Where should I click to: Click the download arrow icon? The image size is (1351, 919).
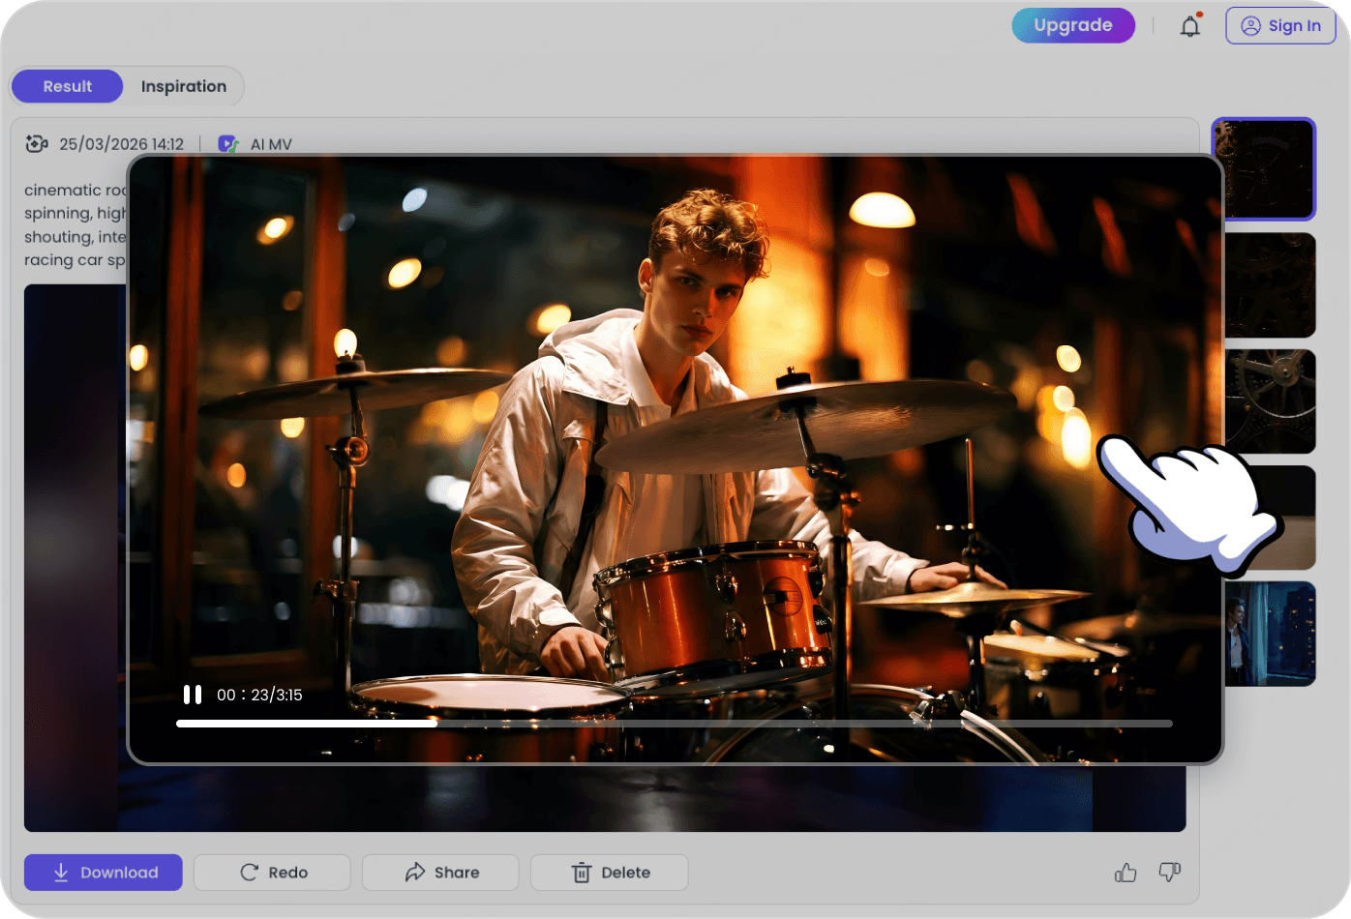point(61,872)
